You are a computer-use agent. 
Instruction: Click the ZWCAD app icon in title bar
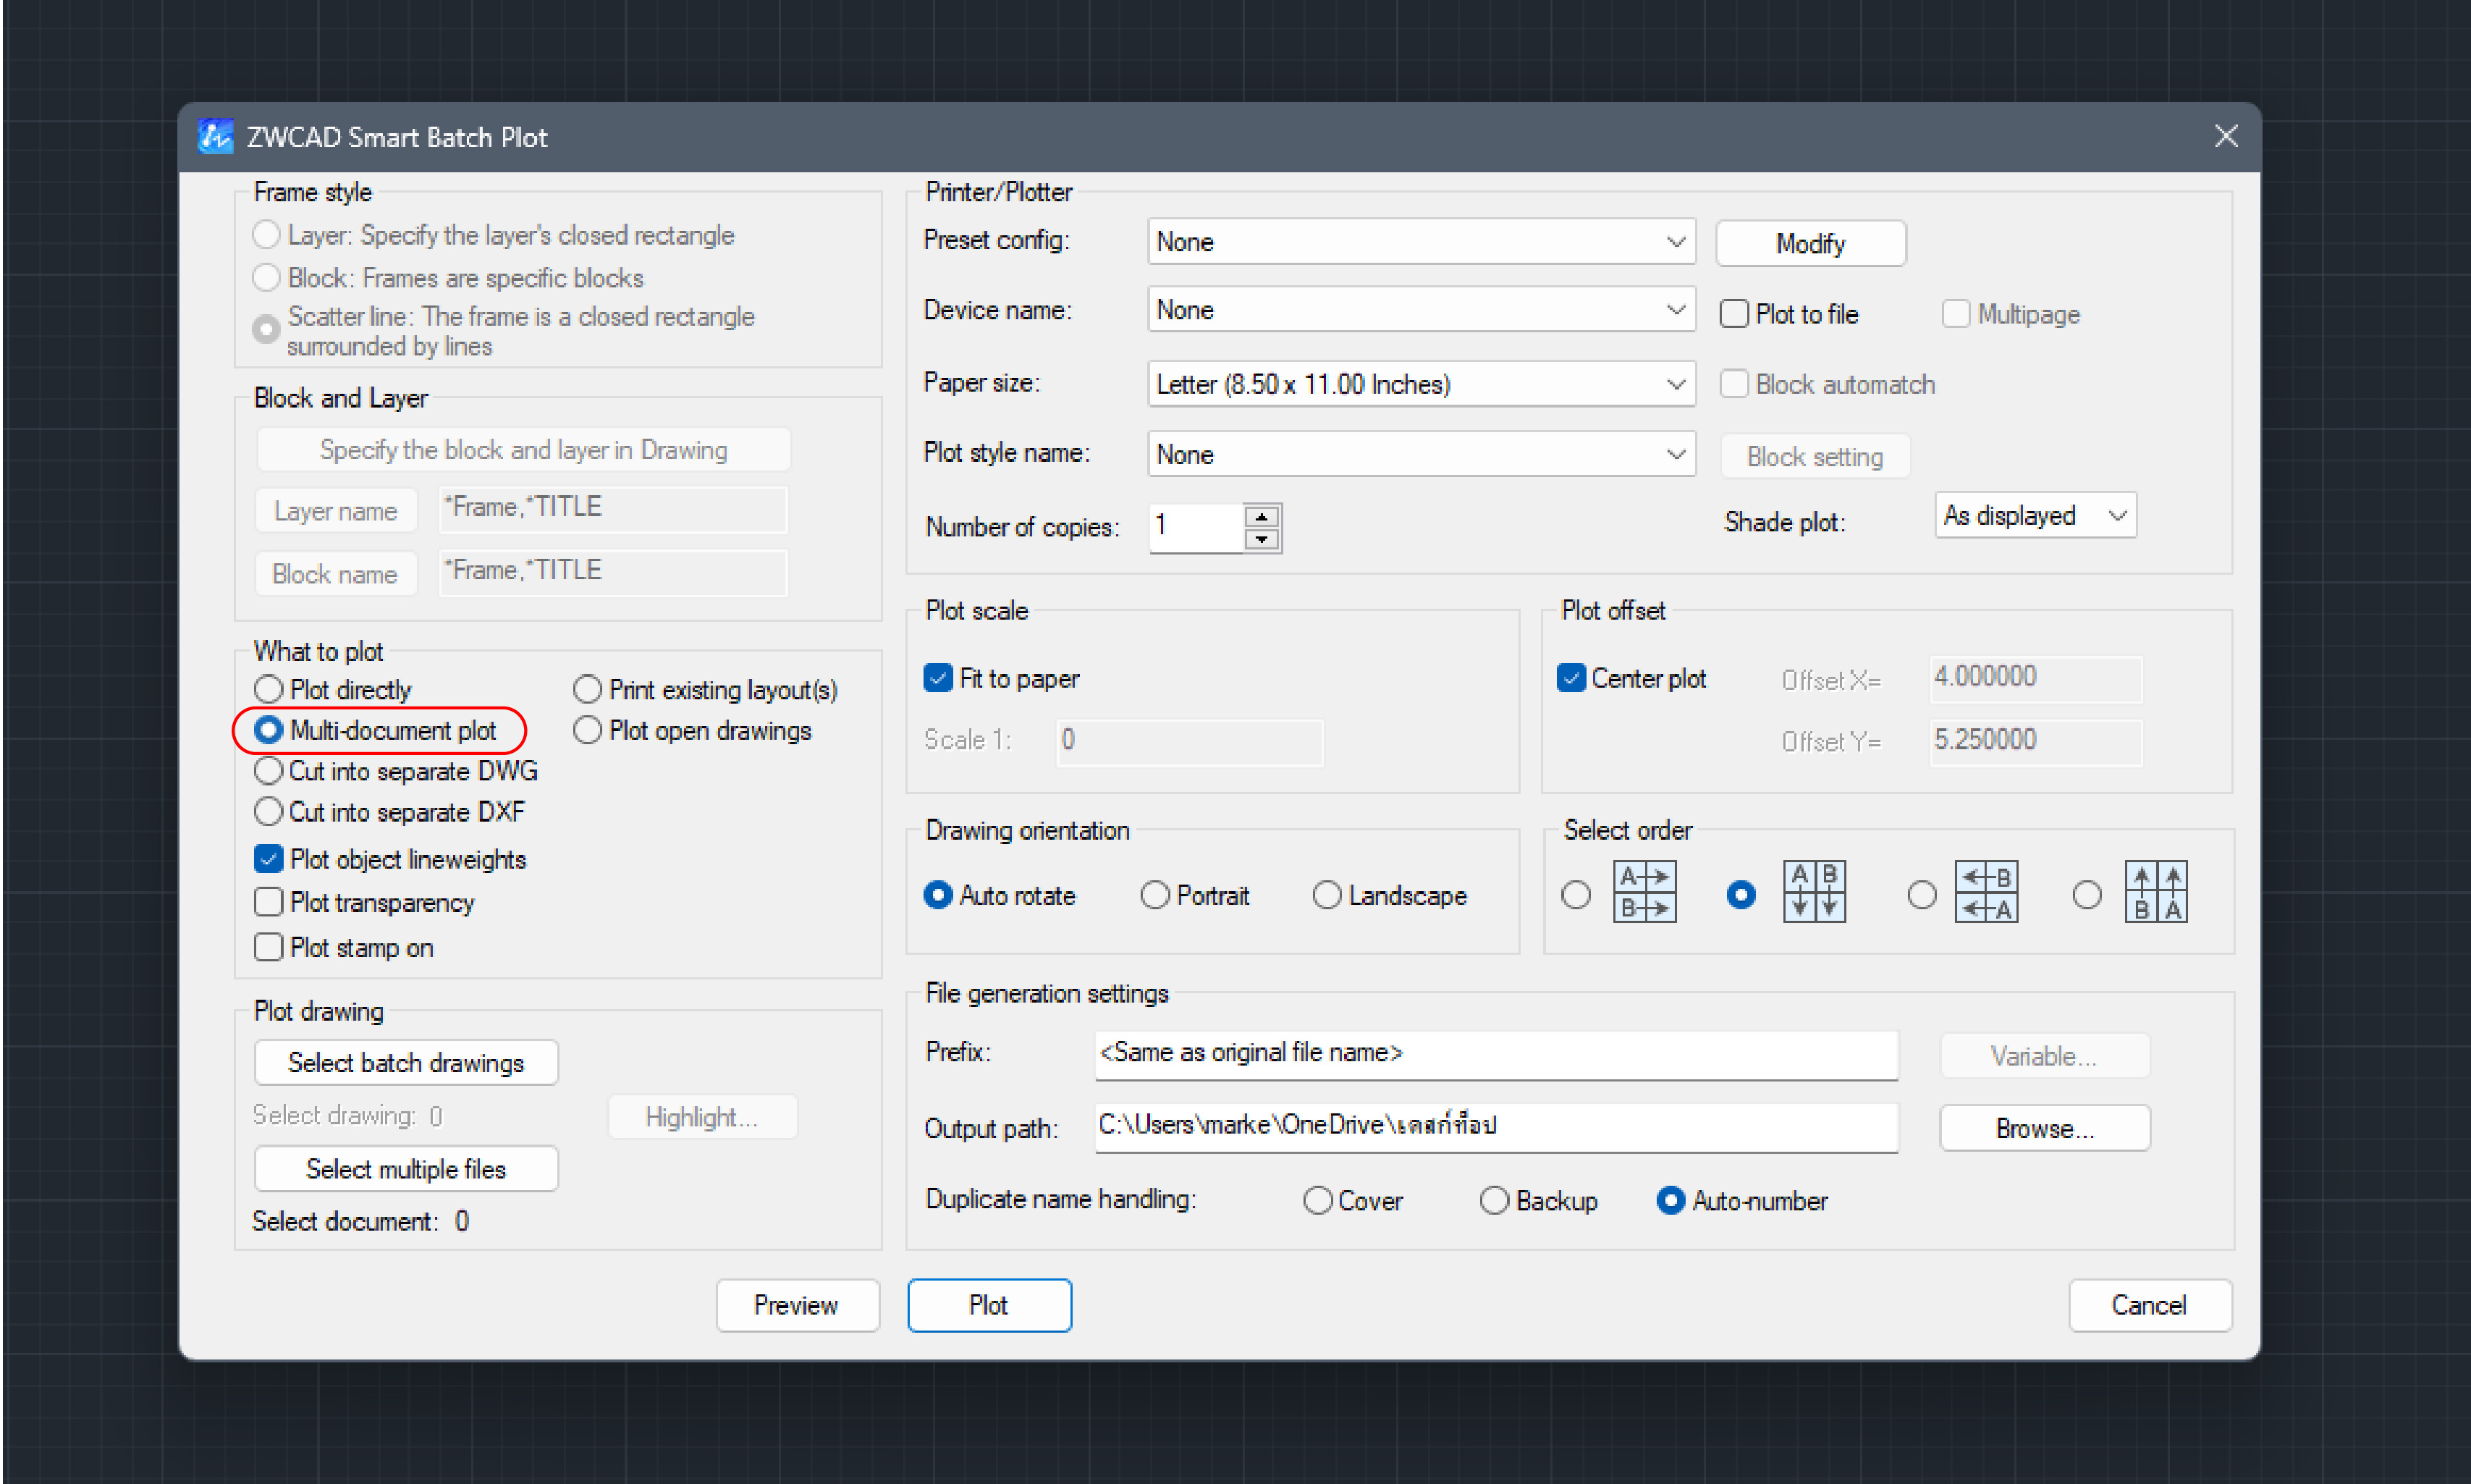(215, 136)
